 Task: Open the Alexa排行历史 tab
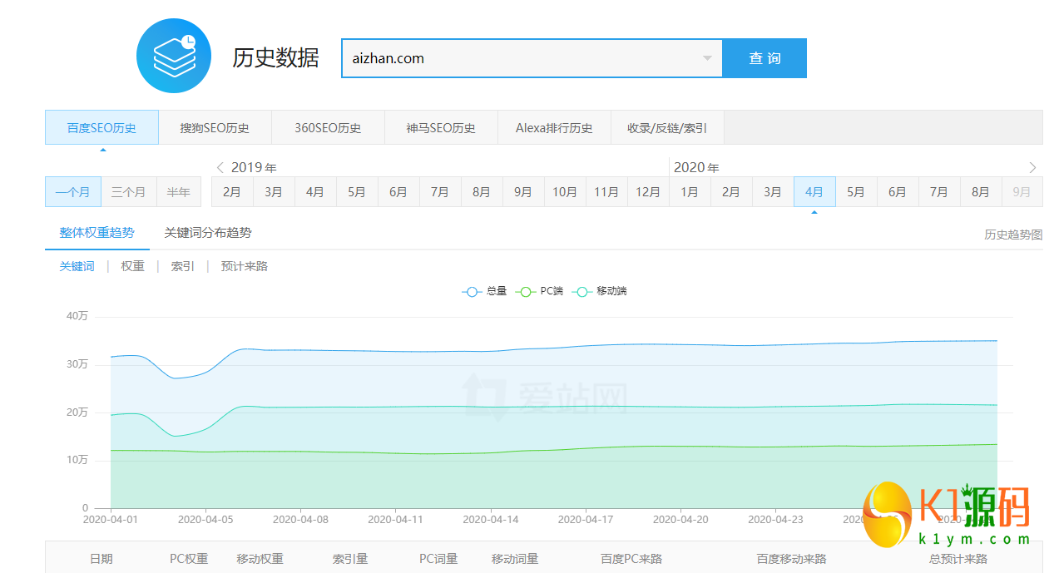tap(554, 128)
